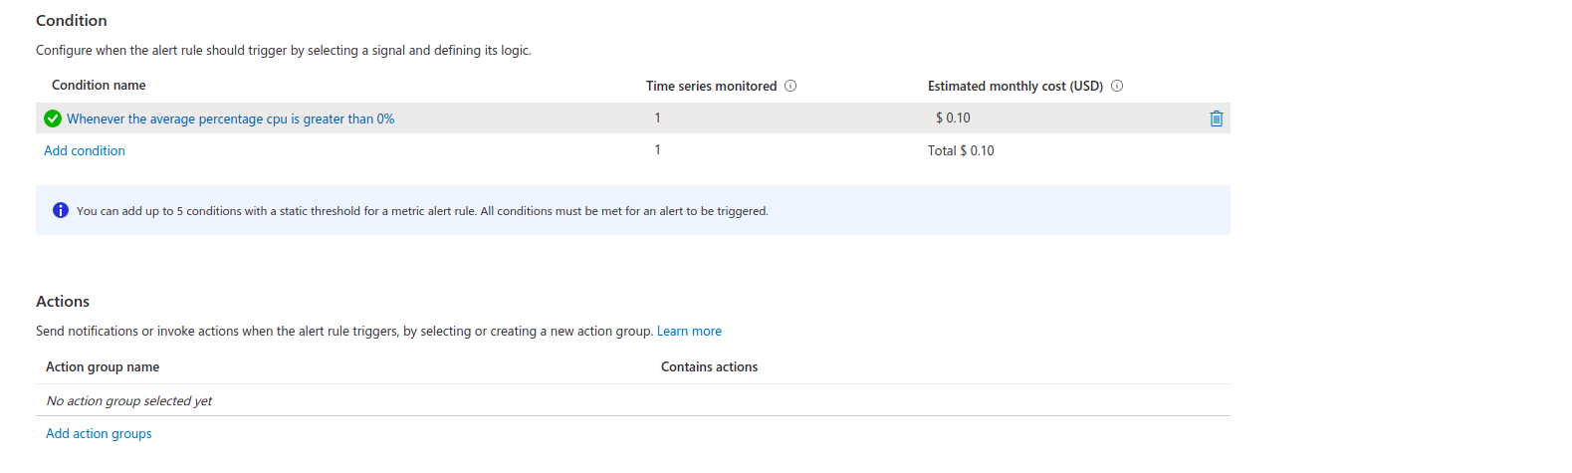The height and width of the screenshot is (473, 1572).
Task: Click the green checkmark on the condition row
Action: tap(53, 118)
